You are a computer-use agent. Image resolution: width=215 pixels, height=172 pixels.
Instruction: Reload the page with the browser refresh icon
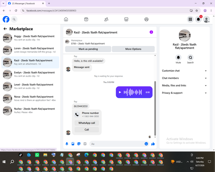[16, 10]
